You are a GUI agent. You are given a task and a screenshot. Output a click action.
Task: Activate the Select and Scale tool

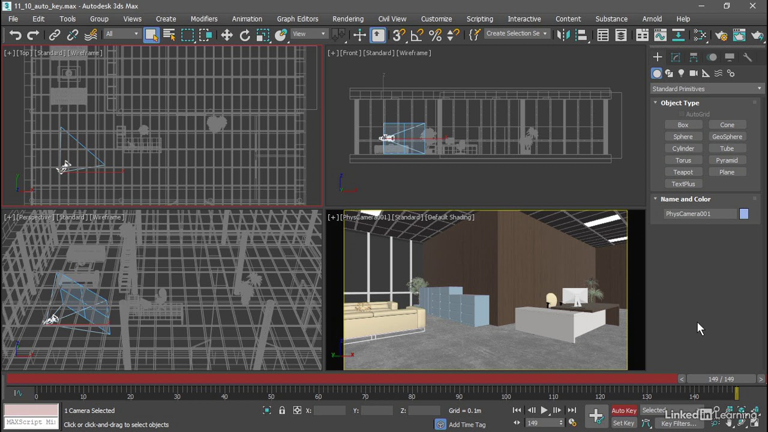(x=263, y=35)
